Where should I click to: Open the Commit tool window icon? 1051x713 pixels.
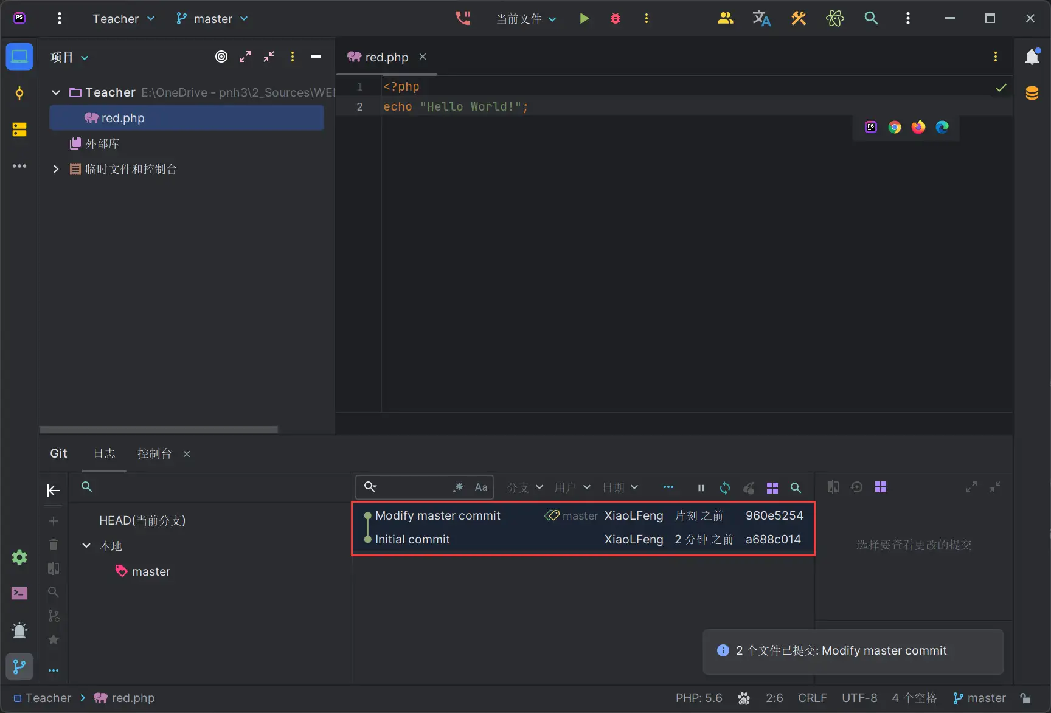click(x=19, y=93)
